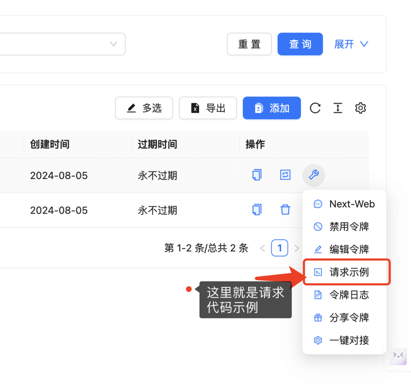Image resolution: width=411 pixels, height=385 pixels.
Task: Delete the second token using the trash icon
Action: (285, 210)
